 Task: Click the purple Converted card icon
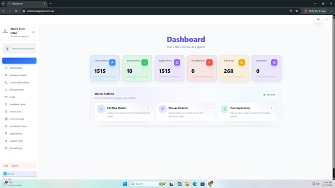(274, 62)
